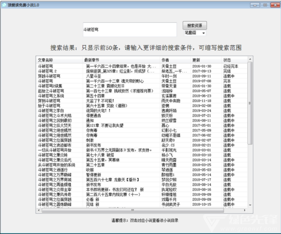The image size is (281, 234).
Task: Click the author cell 幻影小七
Action: [x=169, y=130]
